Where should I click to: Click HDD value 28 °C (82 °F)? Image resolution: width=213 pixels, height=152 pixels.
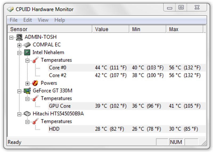point(109,129)
